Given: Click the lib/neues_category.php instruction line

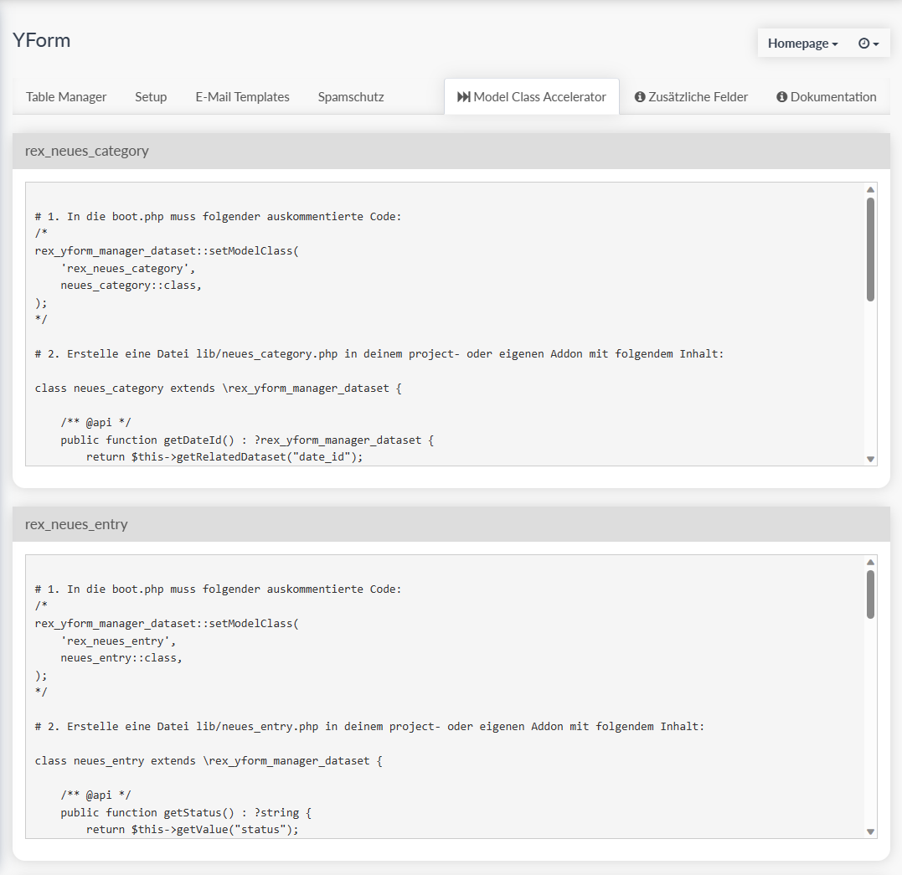Looking at the screenshot, I should (x=379, y=354).
